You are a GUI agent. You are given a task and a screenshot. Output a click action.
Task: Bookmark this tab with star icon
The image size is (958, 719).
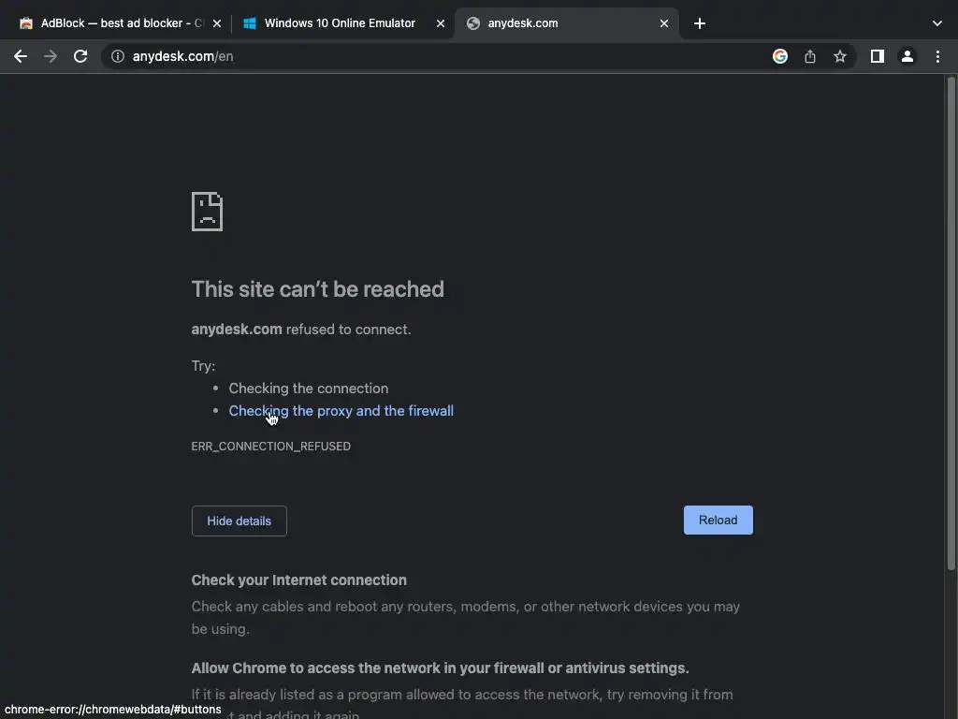tap(839, 56)
